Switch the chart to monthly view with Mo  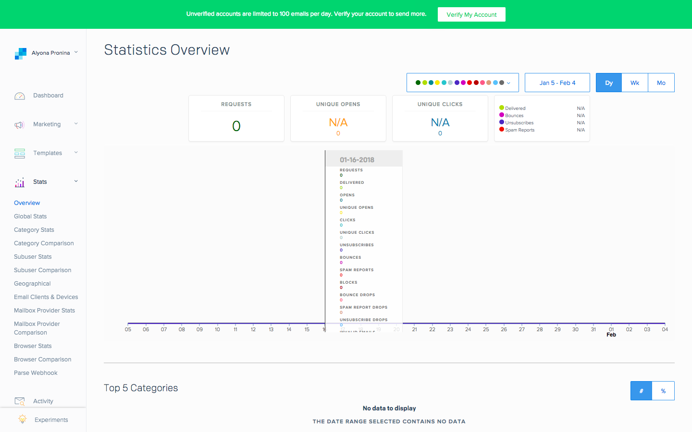(661, 82)
